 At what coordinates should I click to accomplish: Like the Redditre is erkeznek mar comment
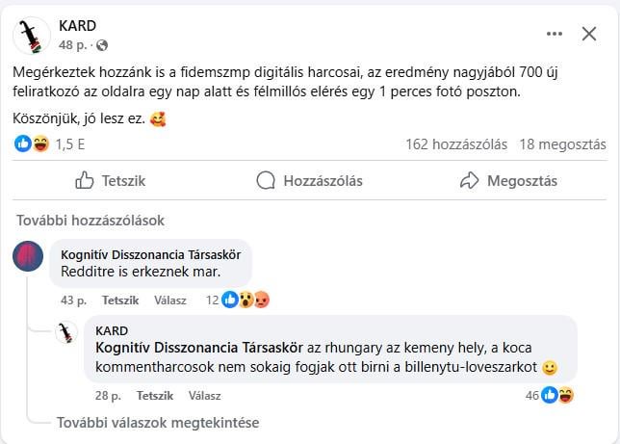[x=120, y=300]
